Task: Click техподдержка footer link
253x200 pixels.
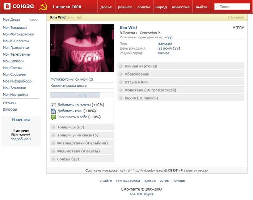Action: coord(128,180)
